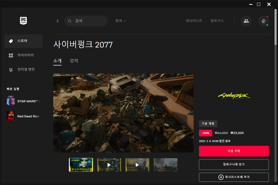Switch to the 업적 tab
Screen dimensions: 278x185
click(74, 61)
